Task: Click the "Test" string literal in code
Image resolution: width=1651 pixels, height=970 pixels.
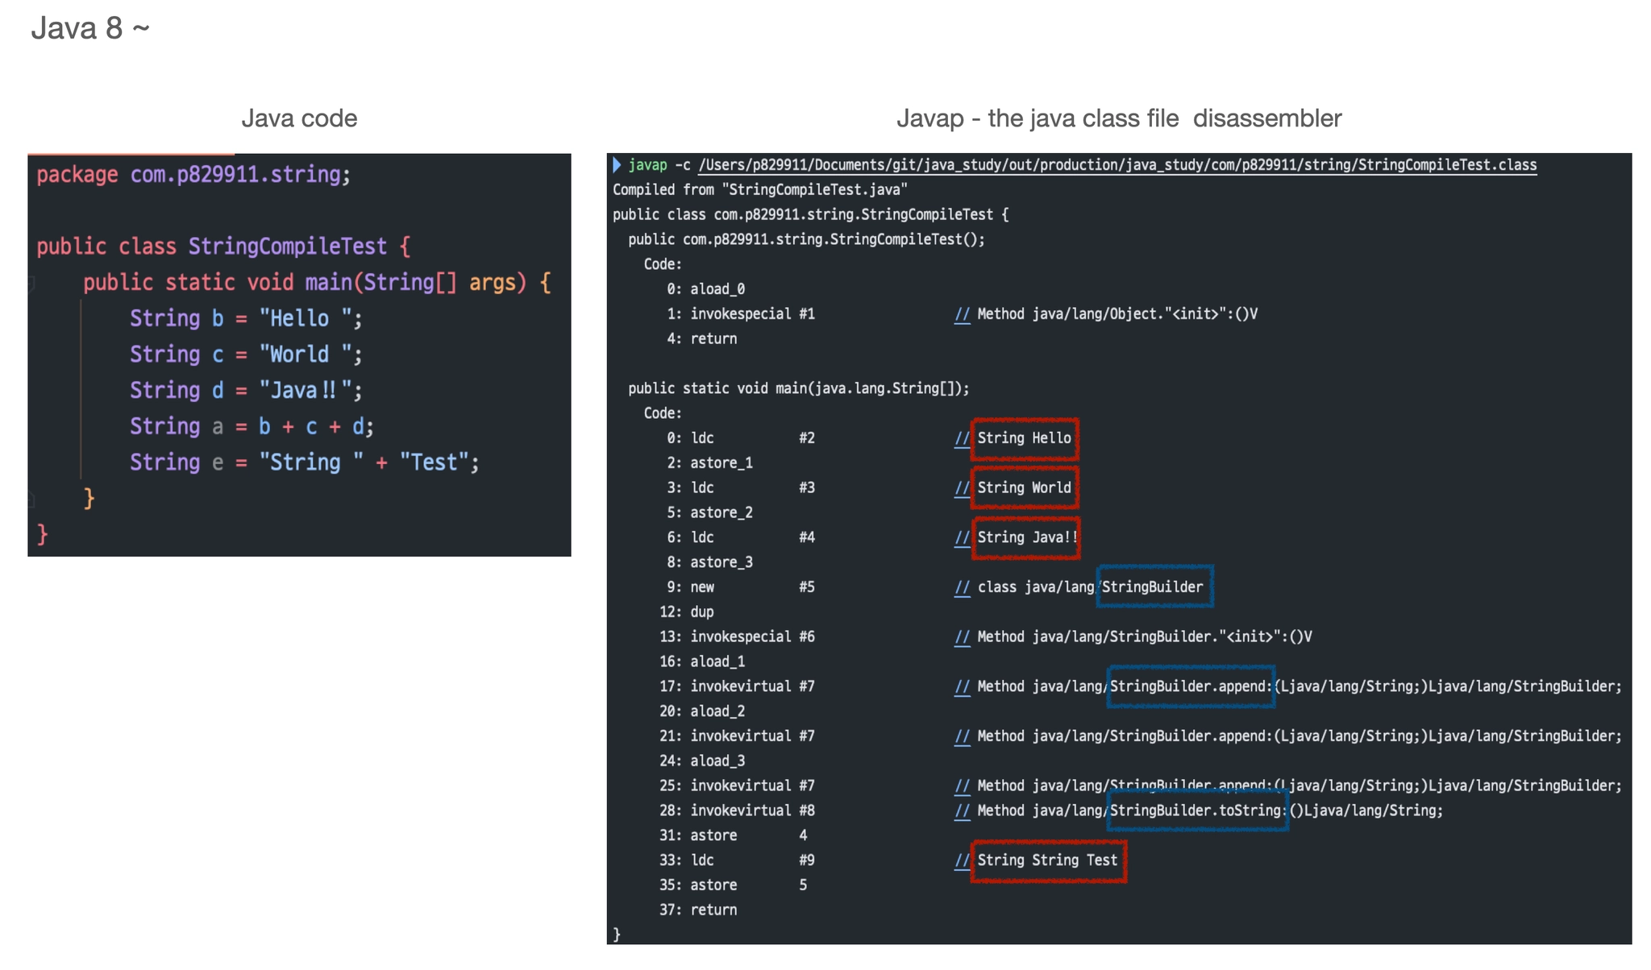Action: [x=435, y=462]
